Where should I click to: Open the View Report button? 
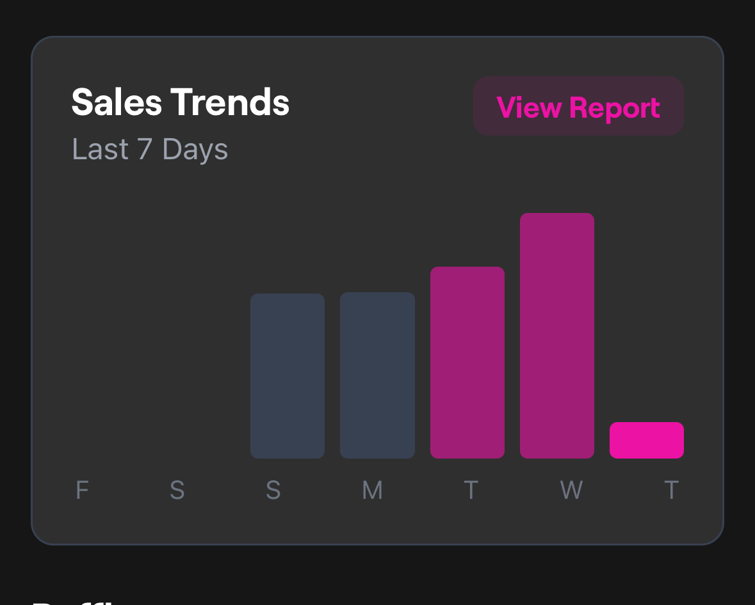578,107
